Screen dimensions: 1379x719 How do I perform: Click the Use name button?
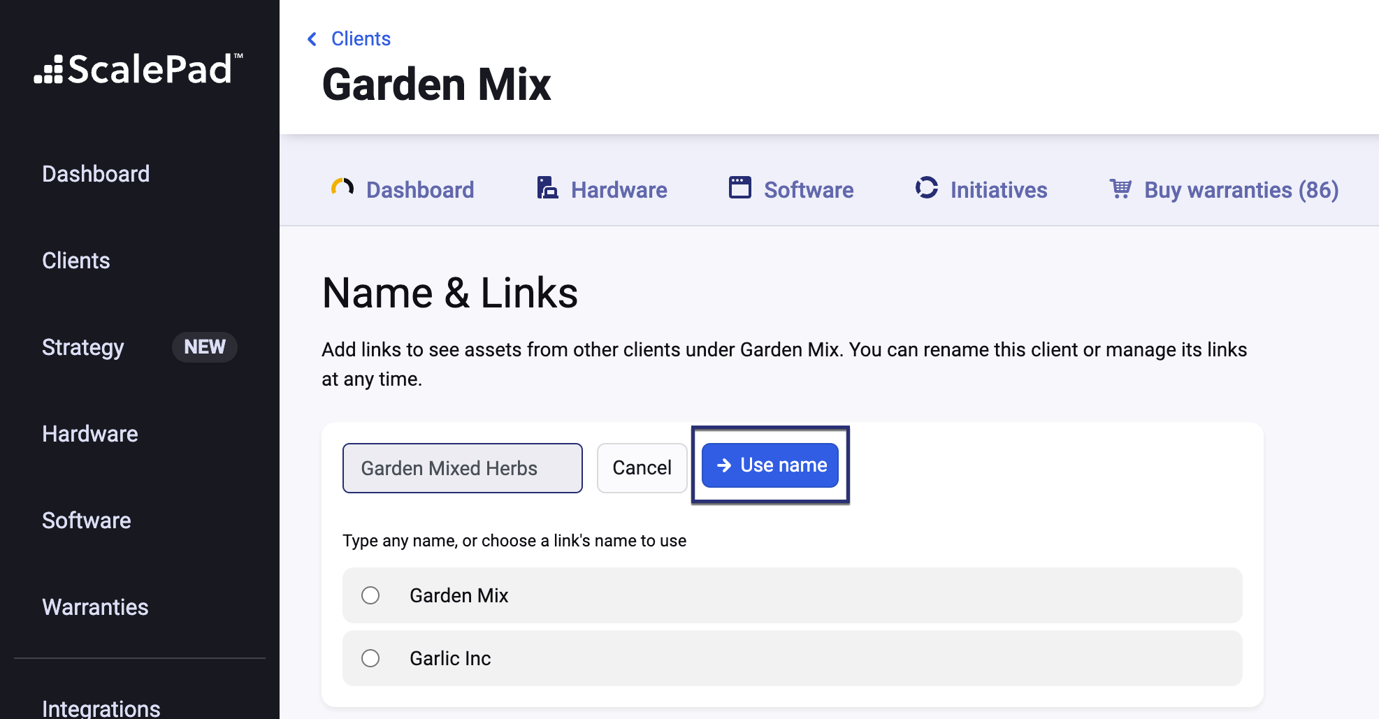click(770, 465)
